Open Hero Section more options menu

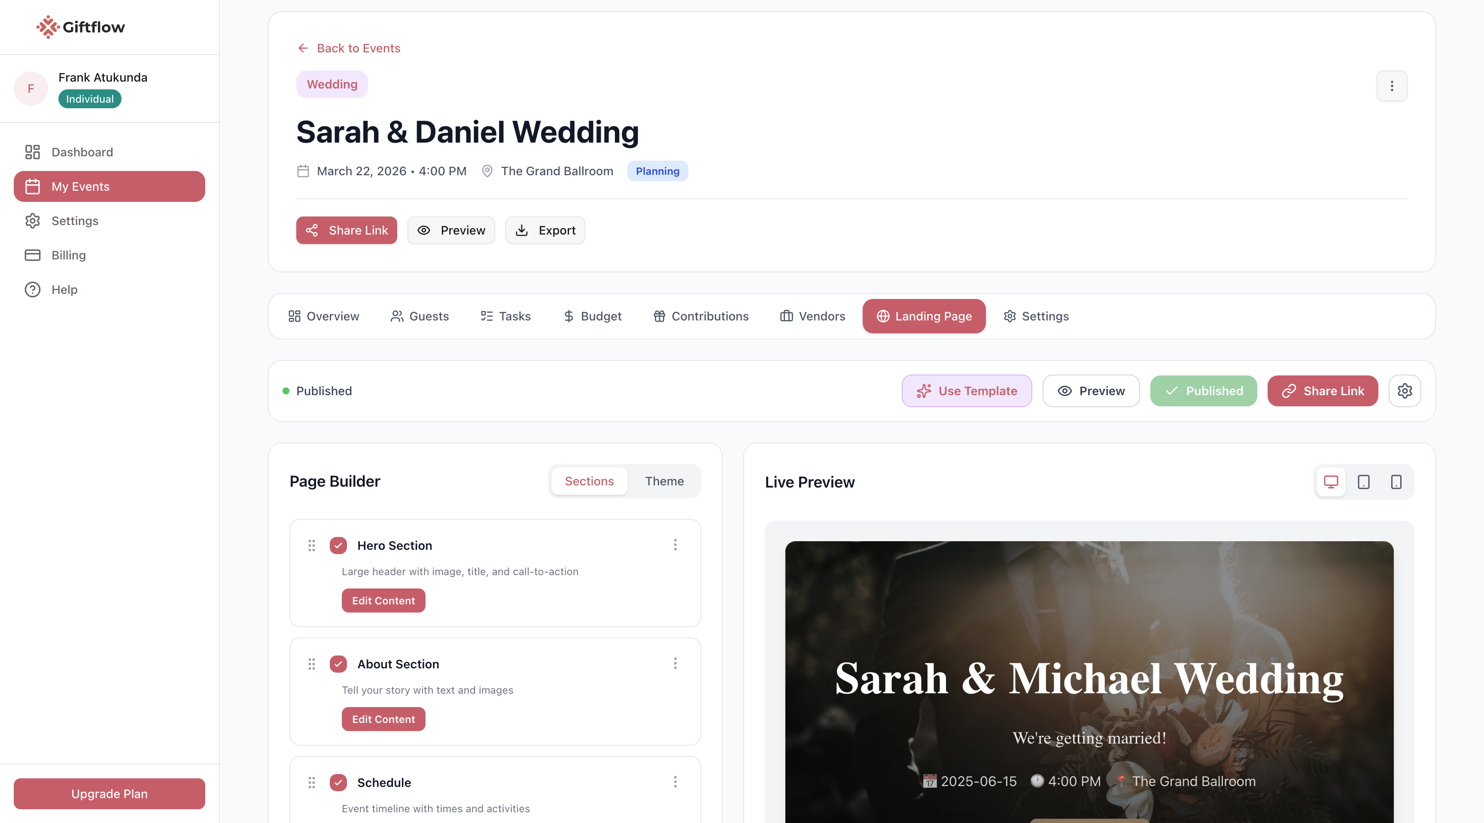coord(675,545)
